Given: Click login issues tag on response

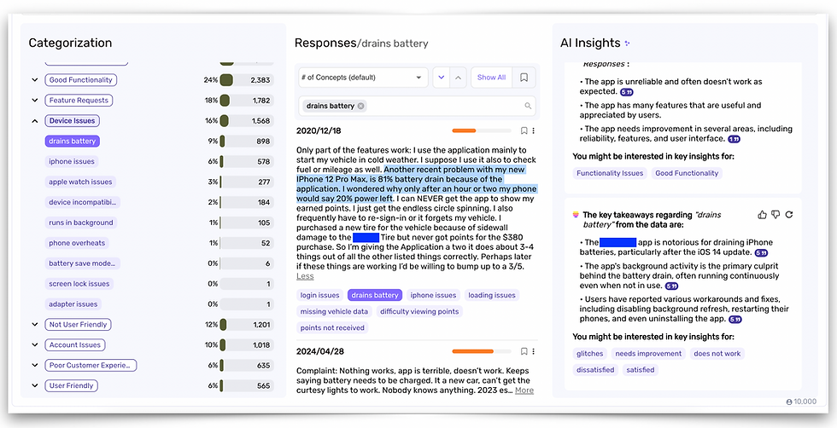Looking at the screenshot, I should pyautogui.click(x=319, y=295).
